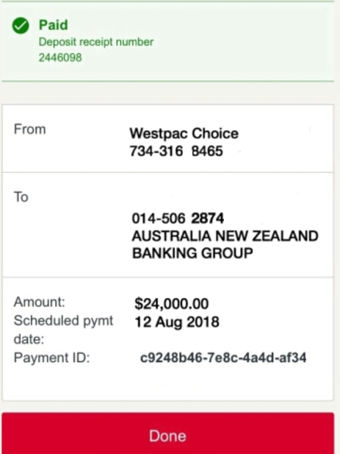Click the Amount label
Image resolution: width=340 pixels, height=454 pixels.
[39, 302]
